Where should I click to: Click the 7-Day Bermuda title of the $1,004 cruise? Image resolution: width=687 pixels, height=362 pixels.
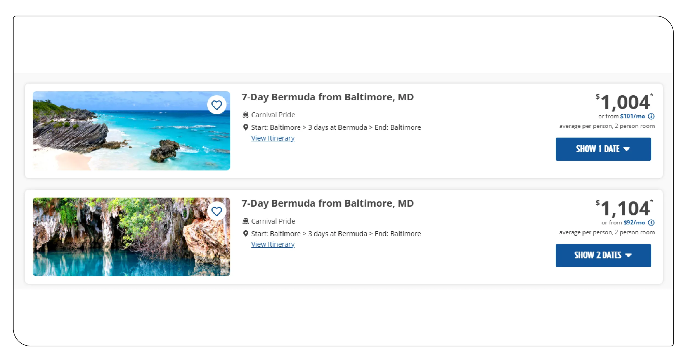[327, 97]
